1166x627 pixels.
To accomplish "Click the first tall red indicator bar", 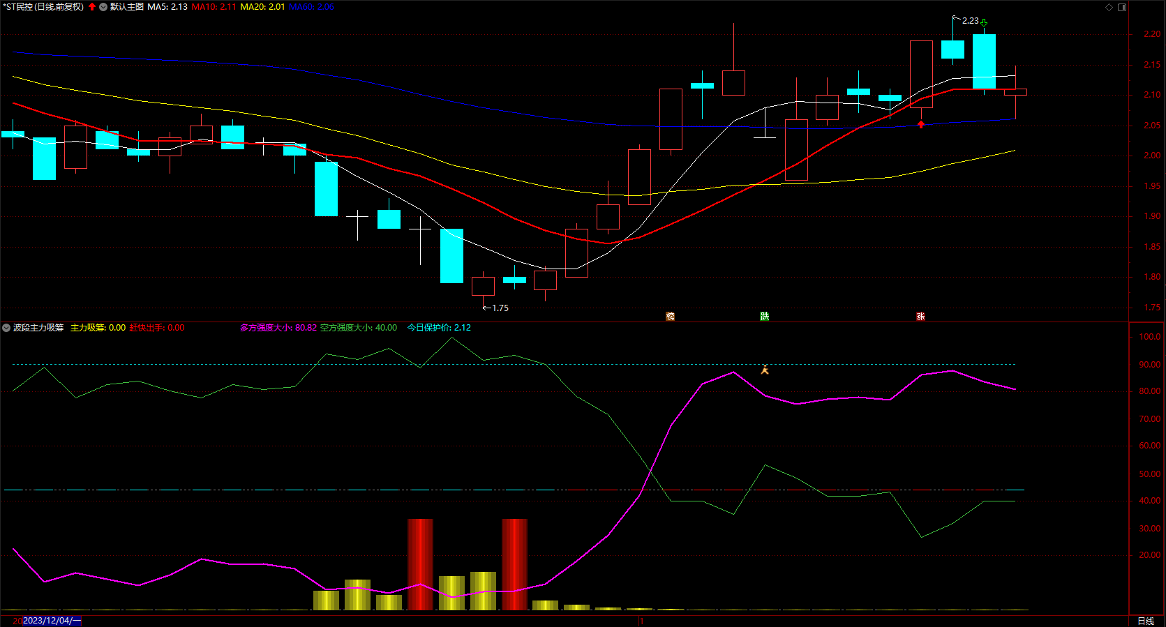I will [x=420, y=564].
